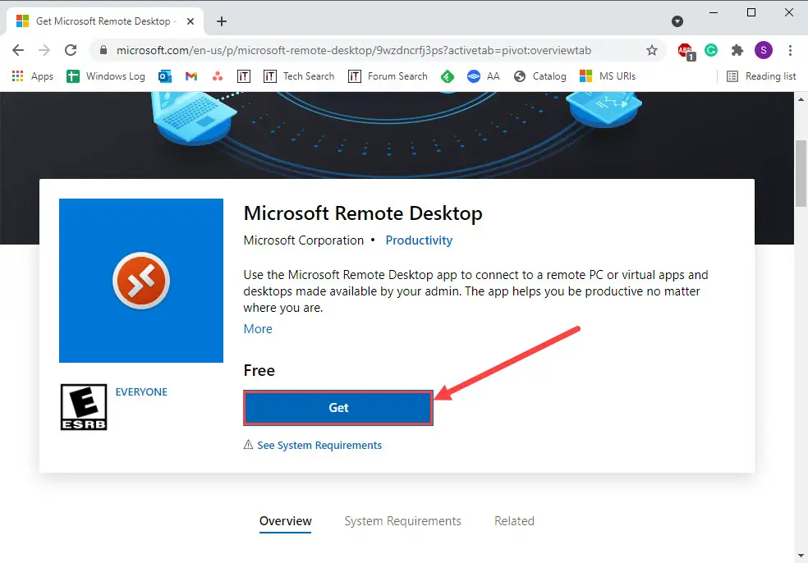Click the page vertical scrollbar thumb
The height and width of the screenshot is (563, 808).
(x=801, y=173)
